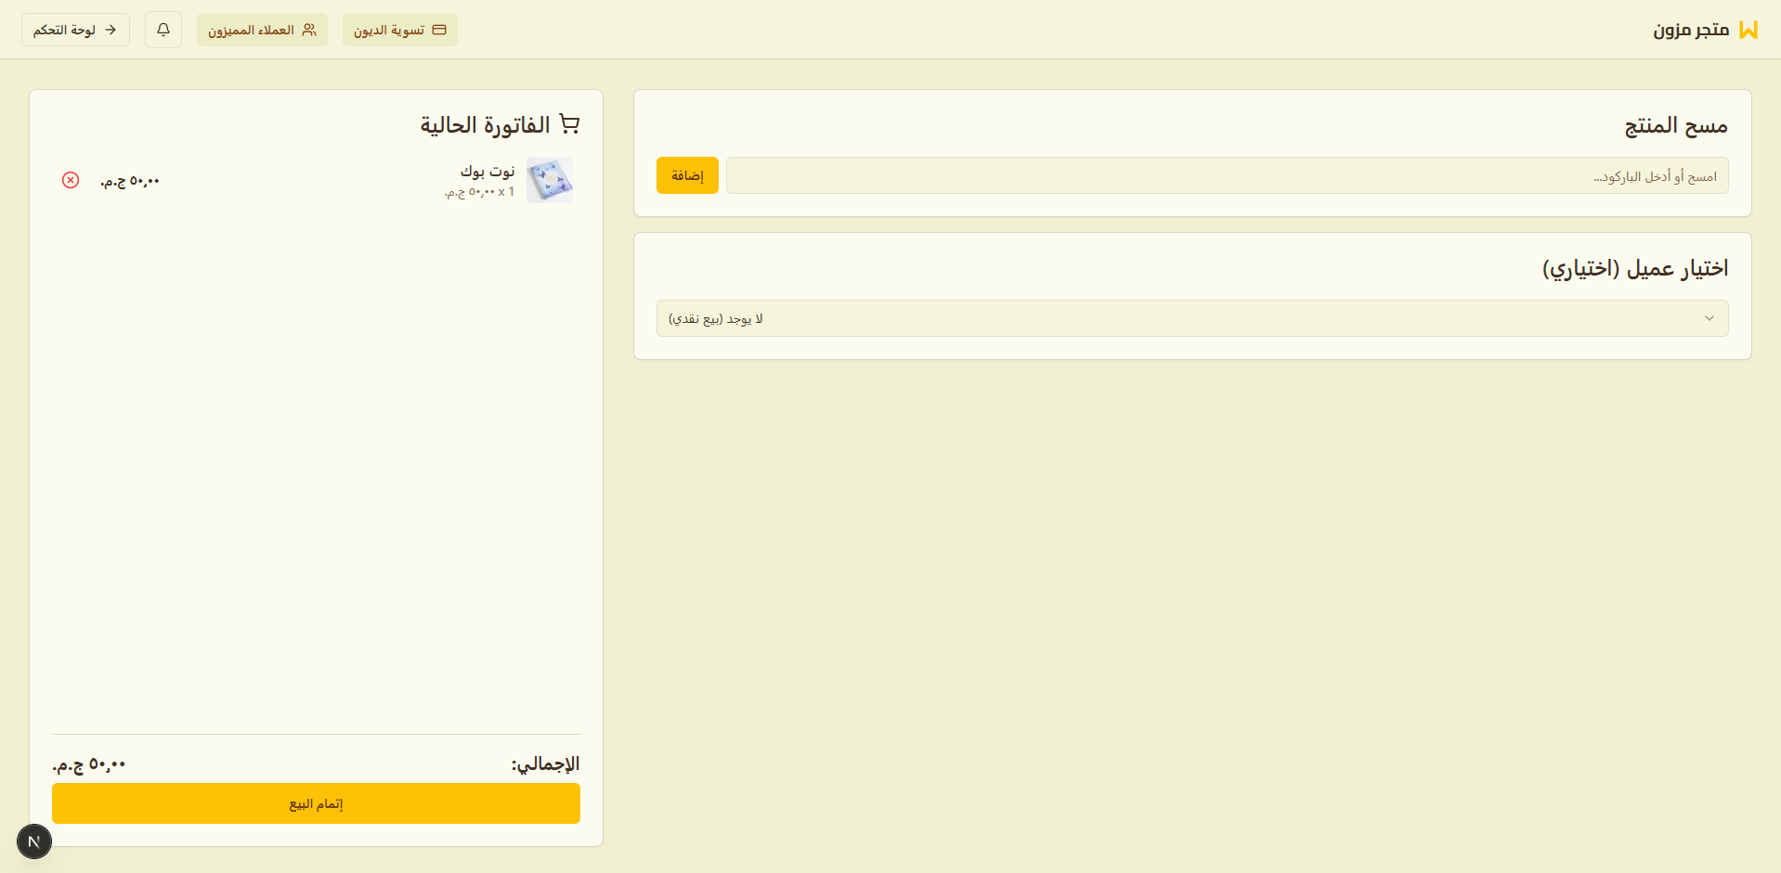Open the لا يوجد (بيع نقدي) dropdown
The image size is (1781, 873).
pyautogui.click(x=1191, y=318)
